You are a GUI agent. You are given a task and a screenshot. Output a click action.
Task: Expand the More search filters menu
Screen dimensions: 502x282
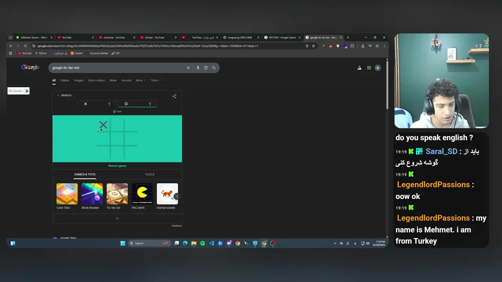(140, 80)
